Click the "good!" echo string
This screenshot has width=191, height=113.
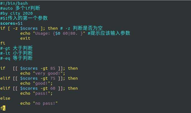pyautogui.click(x=42, y=84)
